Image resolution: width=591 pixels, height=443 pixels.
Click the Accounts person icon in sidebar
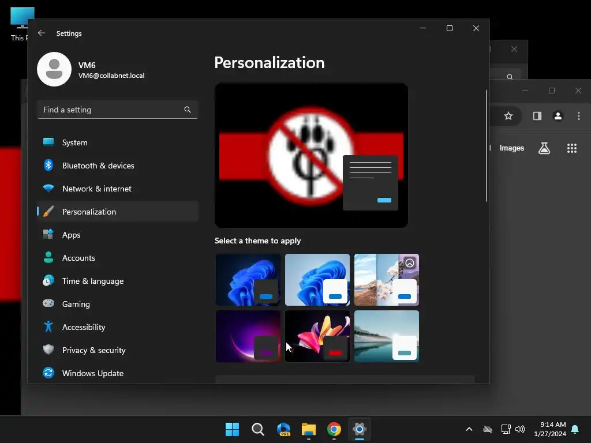[x=48, y=257]
